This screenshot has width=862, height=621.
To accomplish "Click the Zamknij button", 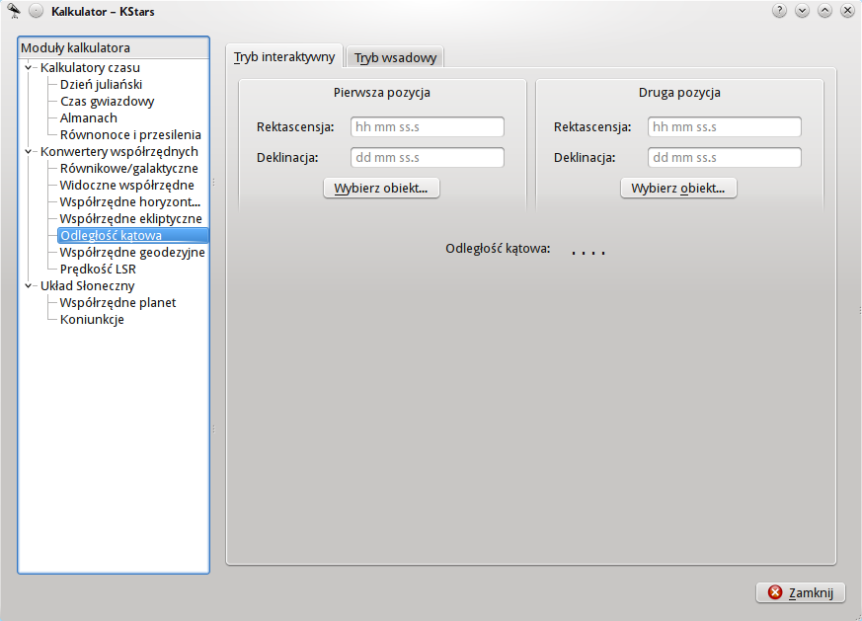I will 800,592.
